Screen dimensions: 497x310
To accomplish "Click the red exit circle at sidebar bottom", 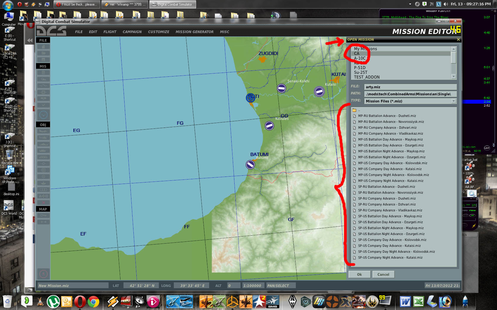I will tap(43, 274).
